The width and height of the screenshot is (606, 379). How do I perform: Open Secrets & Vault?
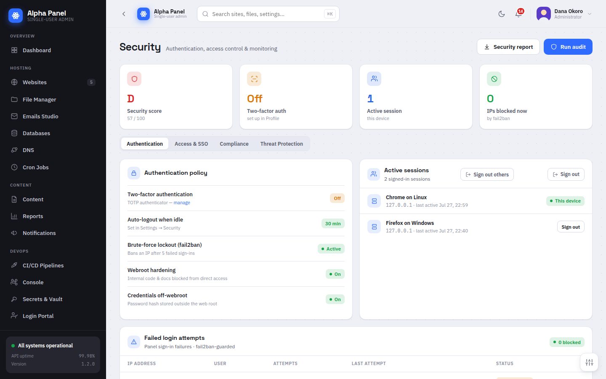click(x=53, y=299)
